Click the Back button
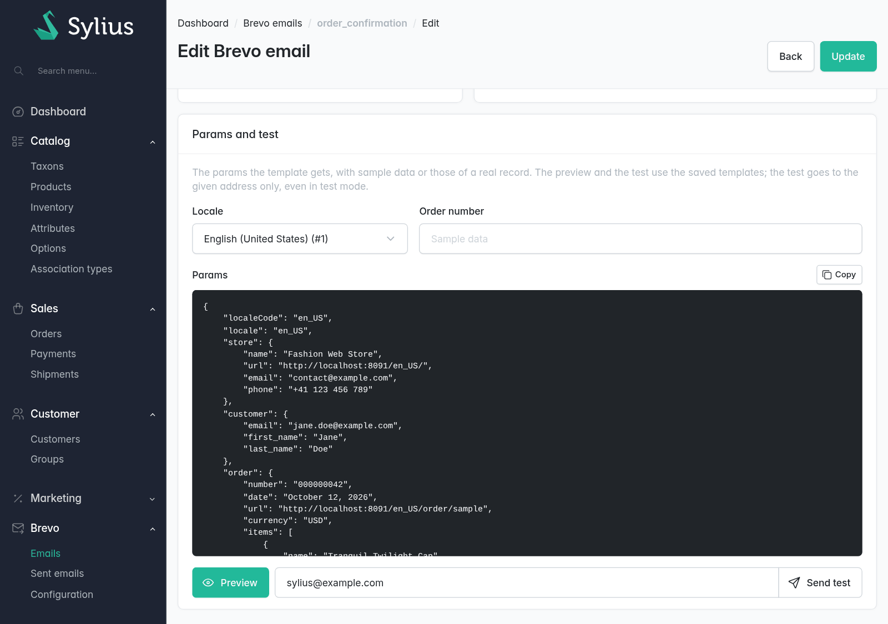This screenshot has height=624, width=888. coord(790,57)
